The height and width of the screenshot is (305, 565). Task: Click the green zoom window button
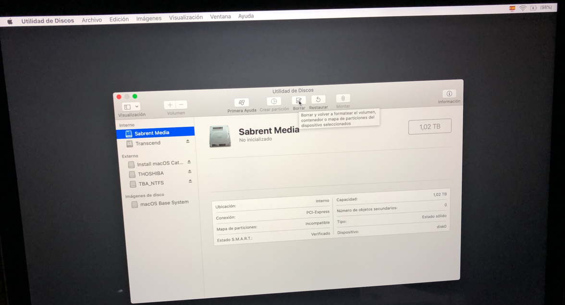click(x=135, y=96)
